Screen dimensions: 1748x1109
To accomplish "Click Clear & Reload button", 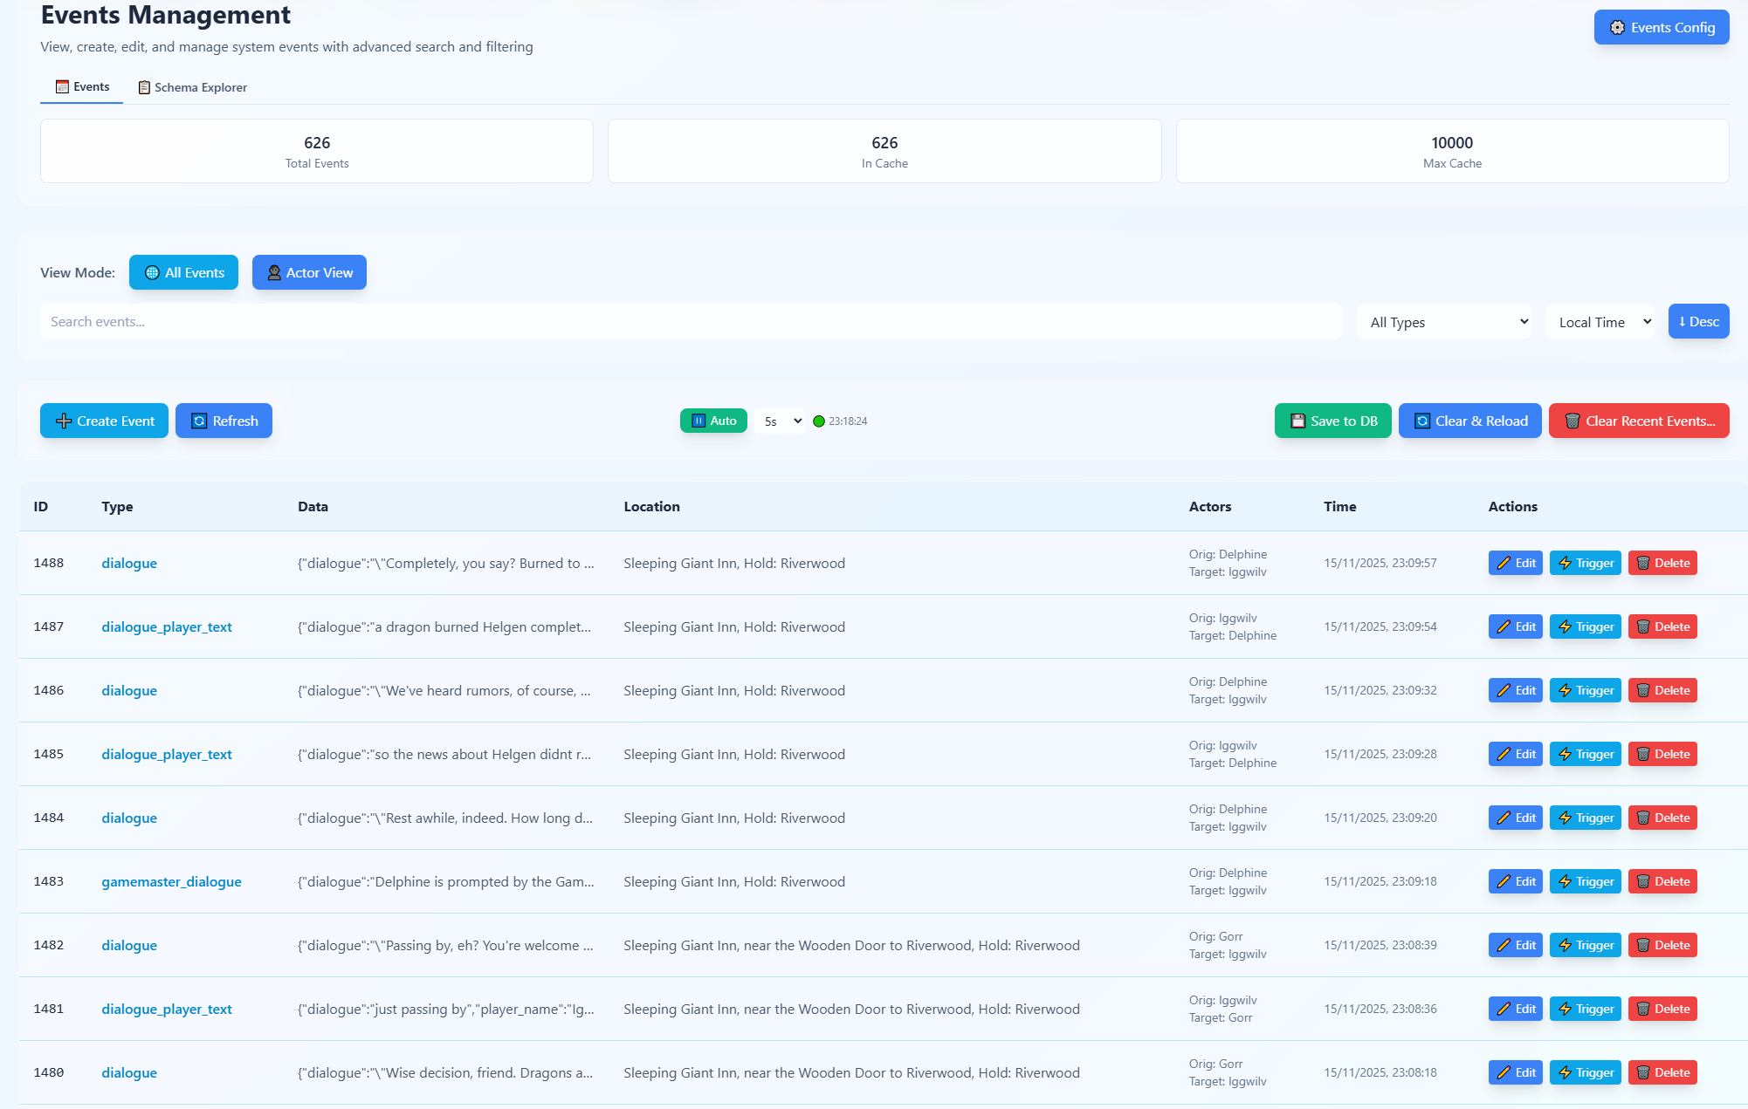I will [1469, 421].
